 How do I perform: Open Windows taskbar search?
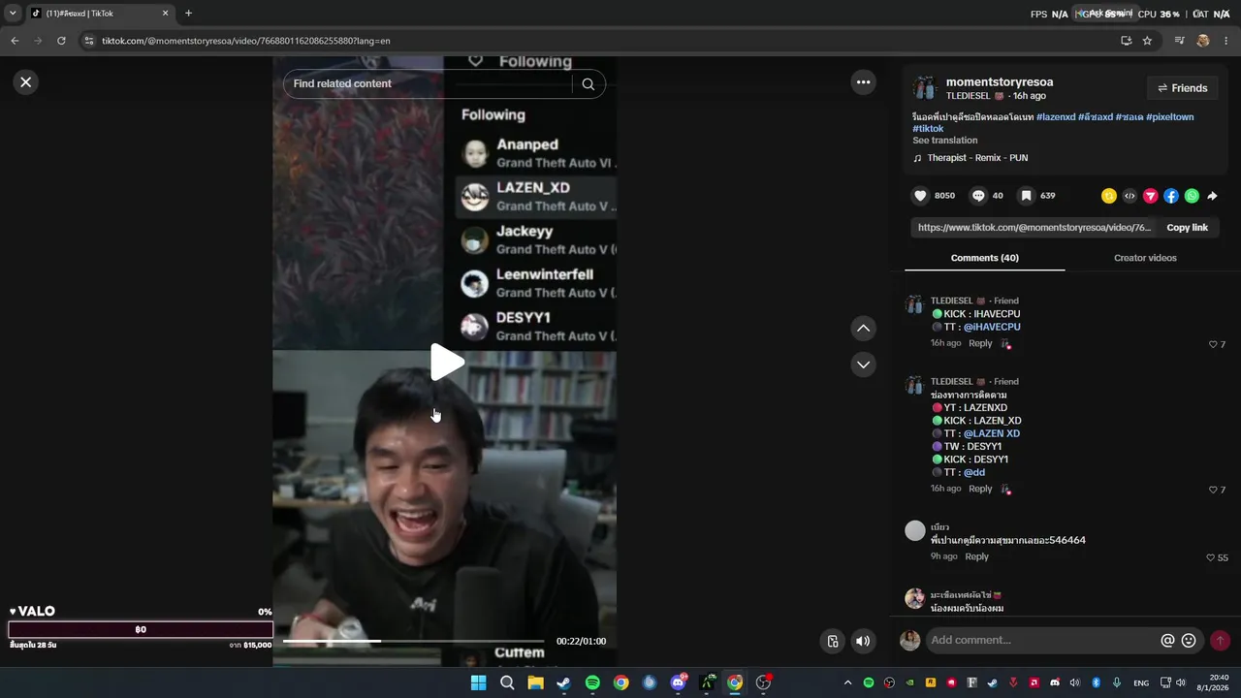click(x=506, y=682)
